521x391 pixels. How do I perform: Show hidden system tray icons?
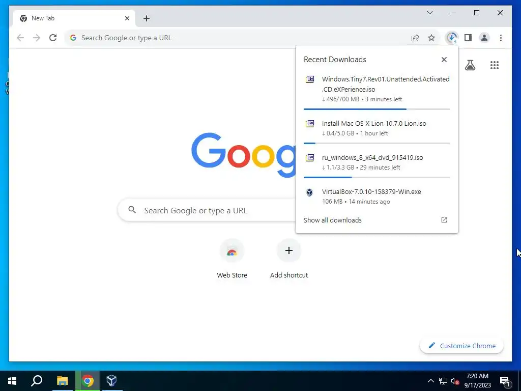(x=430, y=381)
